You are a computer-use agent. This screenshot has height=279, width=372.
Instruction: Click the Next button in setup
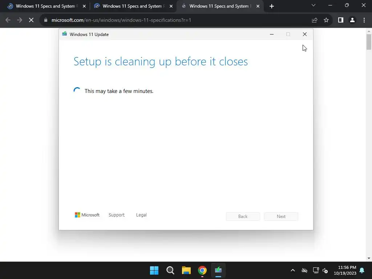(x=281, y=217)
